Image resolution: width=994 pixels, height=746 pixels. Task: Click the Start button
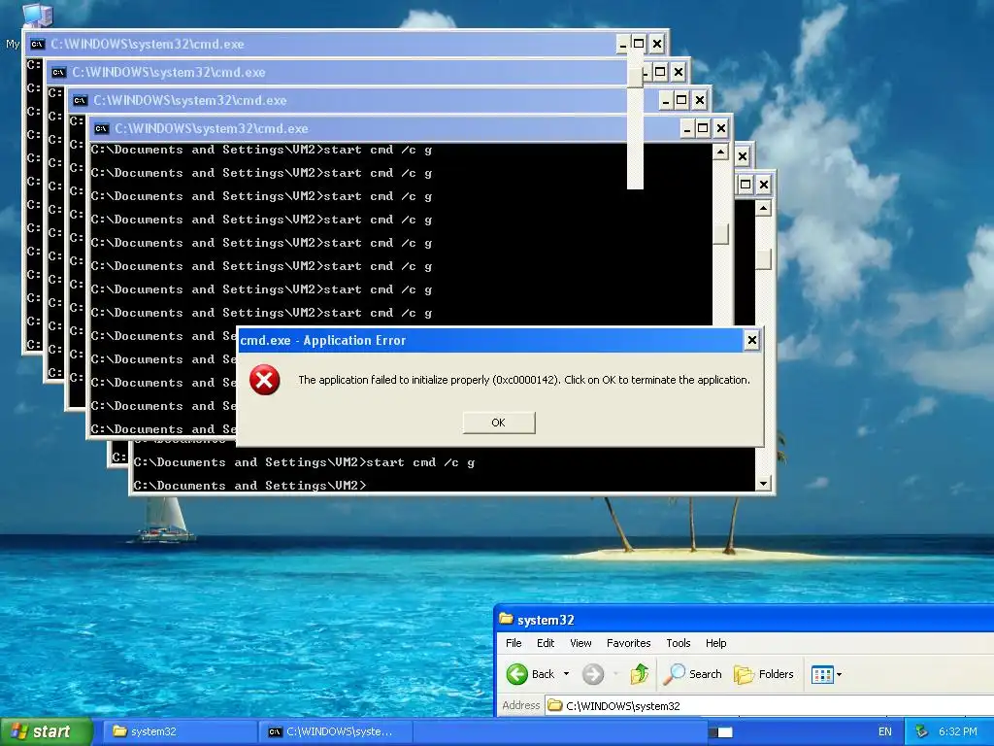pyautogui.click(x=46, y=731)
